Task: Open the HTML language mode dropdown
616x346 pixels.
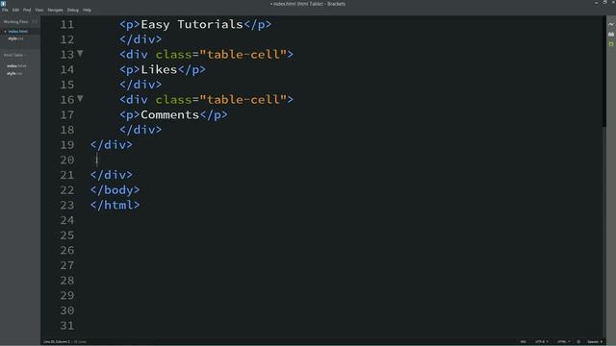Action: [x=563, y=342]
